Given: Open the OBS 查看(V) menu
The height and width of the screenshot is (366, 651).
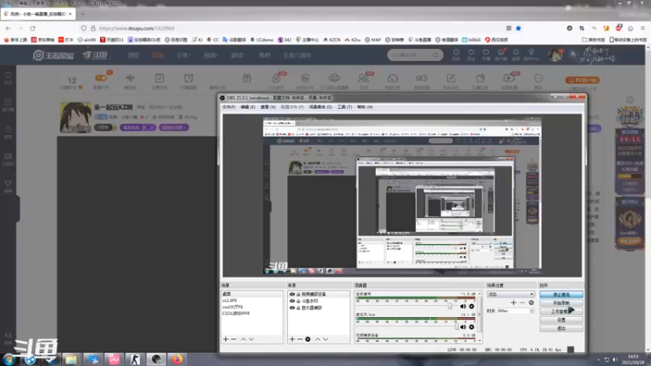Looking at the screenshot, I should (269, 107).
